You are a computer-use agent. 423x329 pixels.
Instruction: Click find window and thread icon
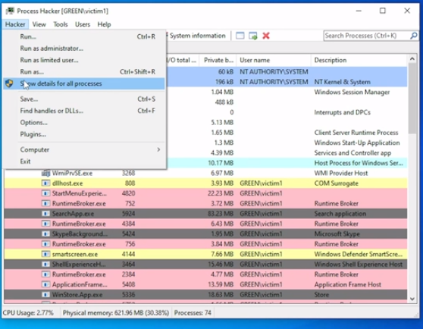pos(253,36)
